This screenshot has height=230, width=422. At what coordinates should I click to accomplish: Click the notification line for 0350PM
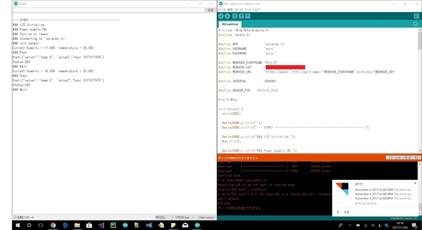click(384, 198)
